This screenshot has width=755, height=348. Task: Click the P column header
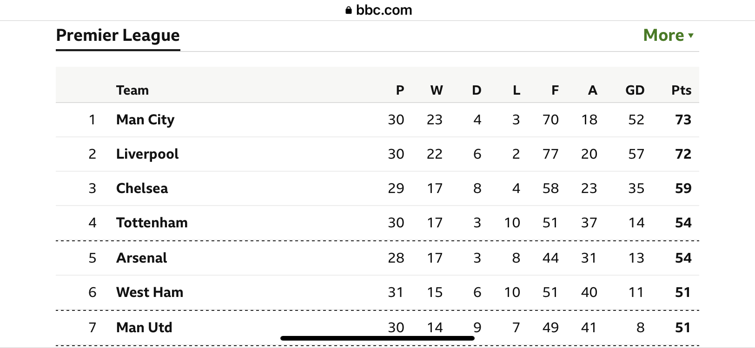[x=400, y=90]
